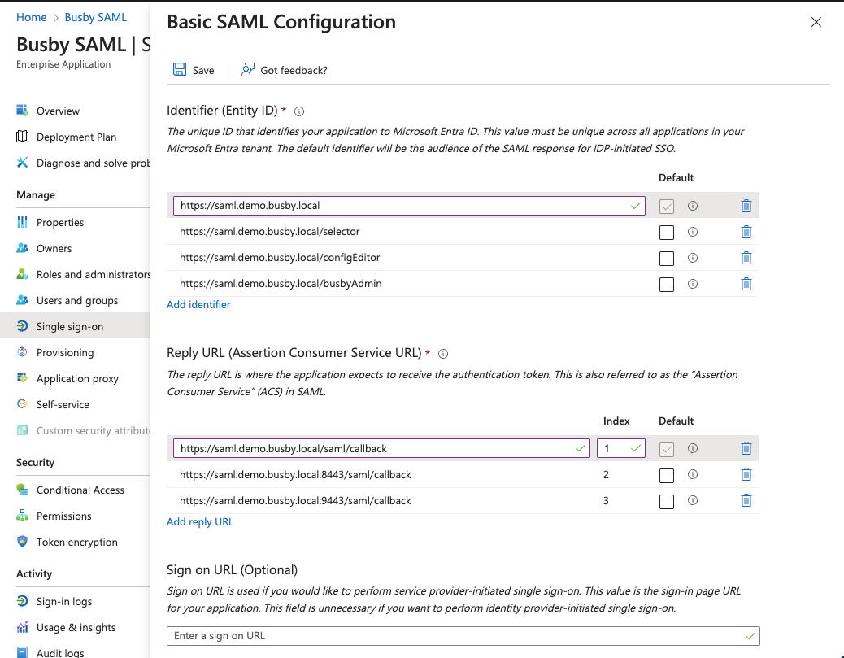Edit the Index field showing 1

tap(620, 448)
